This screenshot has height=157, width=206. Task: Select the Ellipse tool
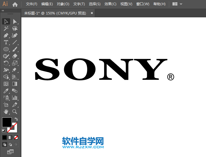[6, 49]
